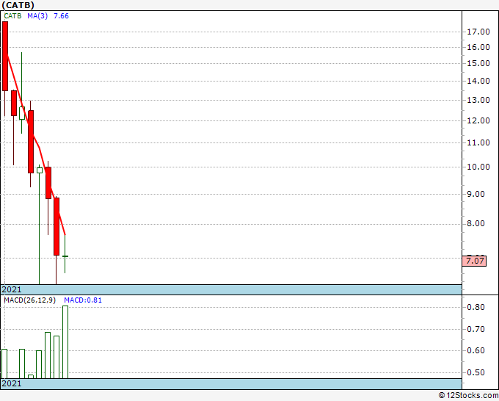Click the last red candlestick closing near 7.07
The width and height of the screenshot is (499, 401).
57,226
